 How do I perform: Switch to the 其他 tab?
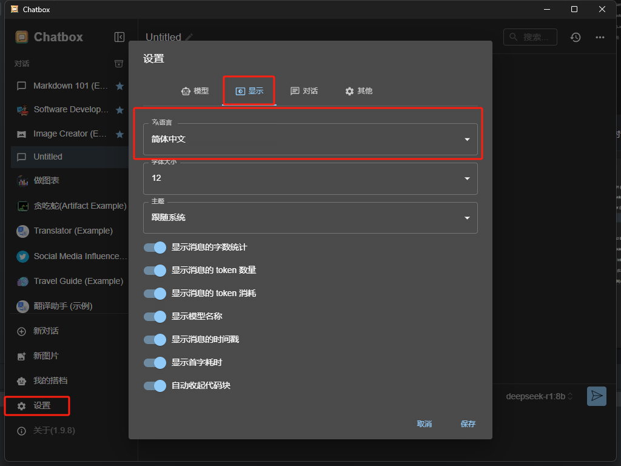(x=359, y=91)
